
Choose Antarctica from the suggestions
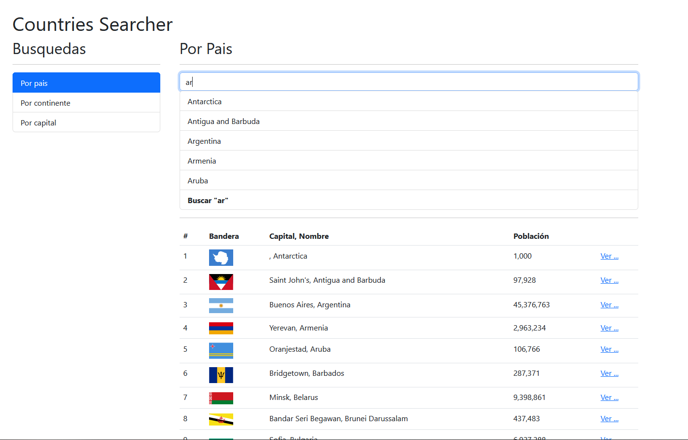pyautogui.click(x=409, y=101)
